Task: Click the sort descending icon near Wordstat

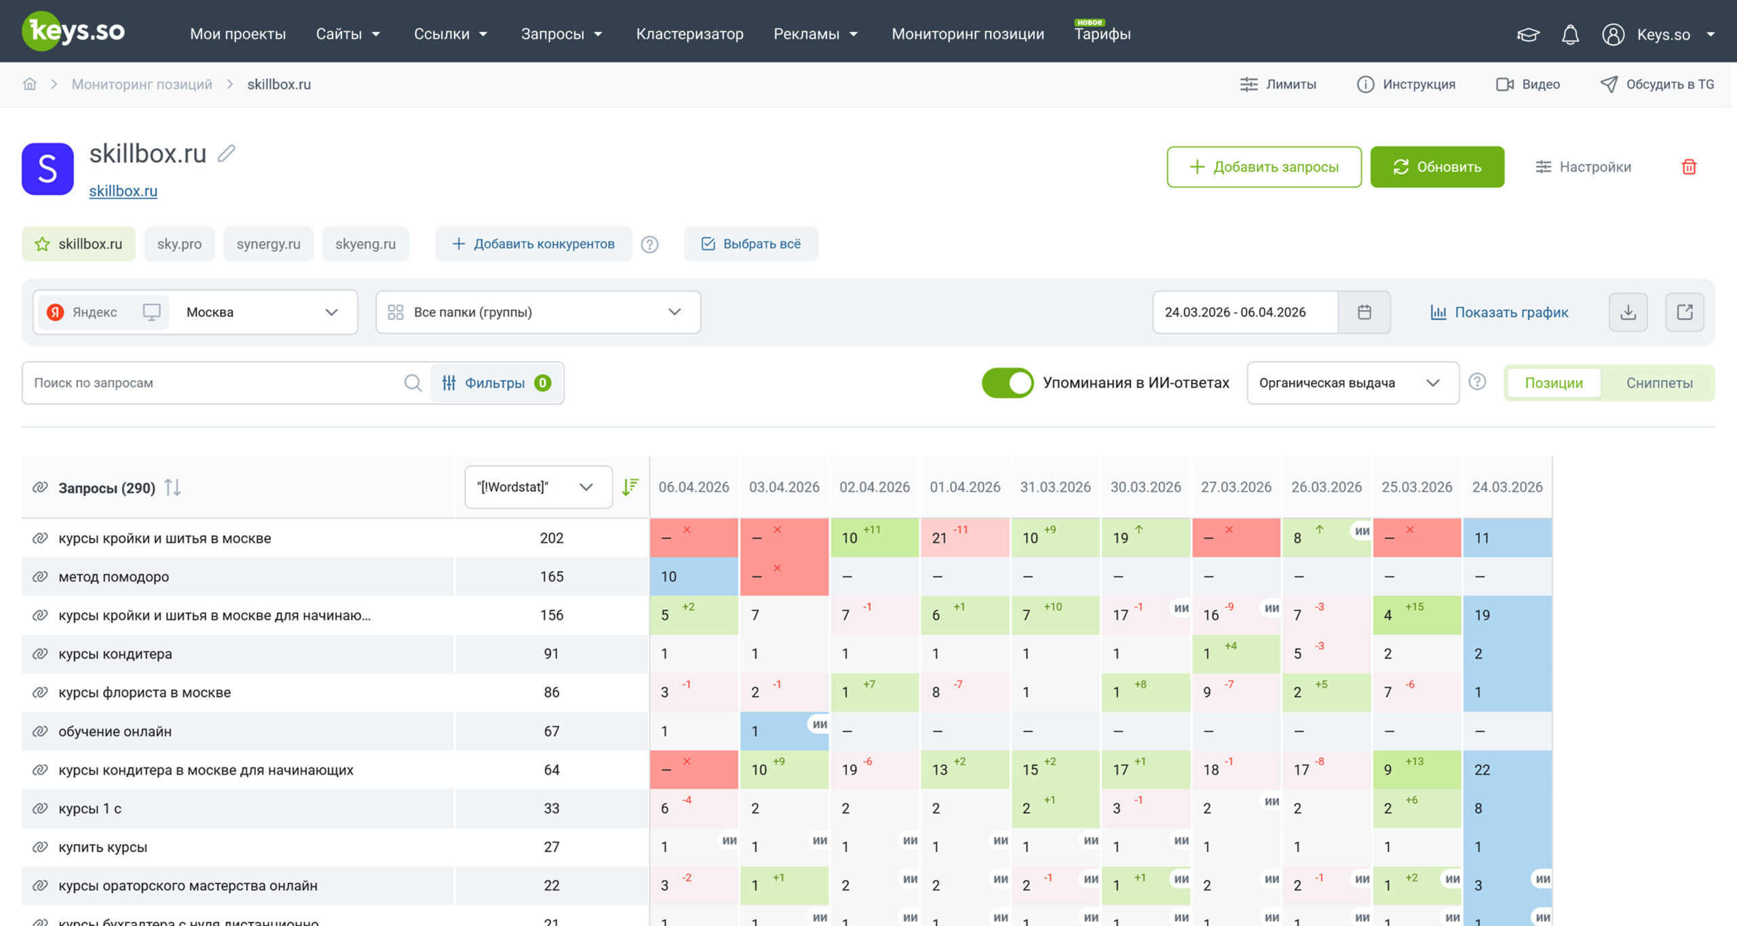Action: coord(630,486)
